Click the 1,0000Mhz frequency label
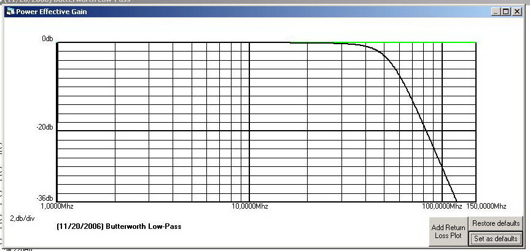Viewport: 530px width, 251px height. point(57,206)
